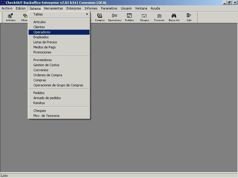Open the Pedidos toolbar icon
238x178 pixels.
129,17
